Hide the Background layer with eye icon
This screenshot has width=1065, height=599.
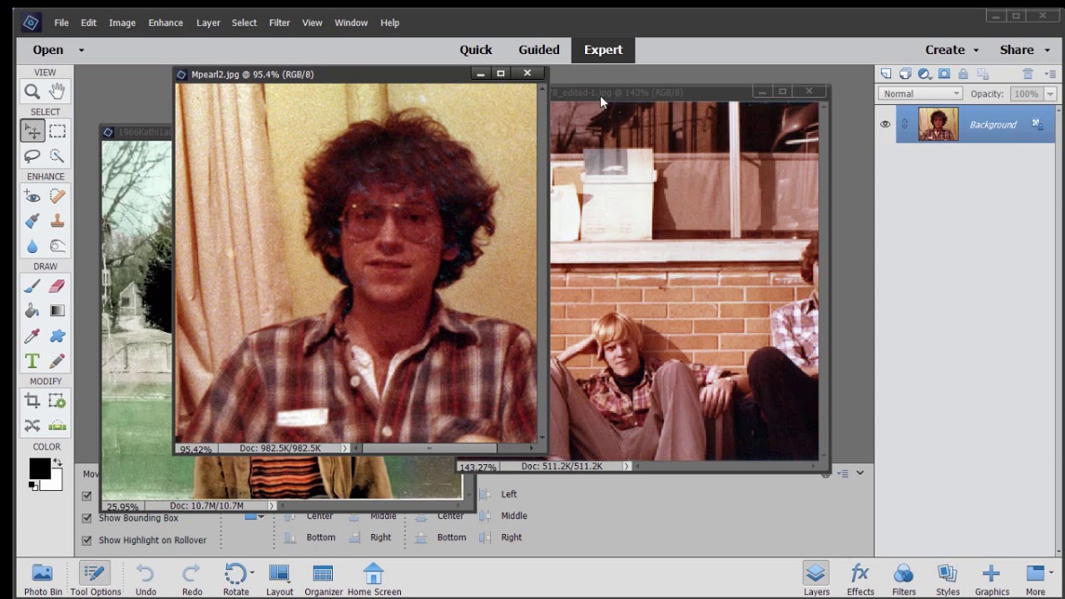pos(884,125)
